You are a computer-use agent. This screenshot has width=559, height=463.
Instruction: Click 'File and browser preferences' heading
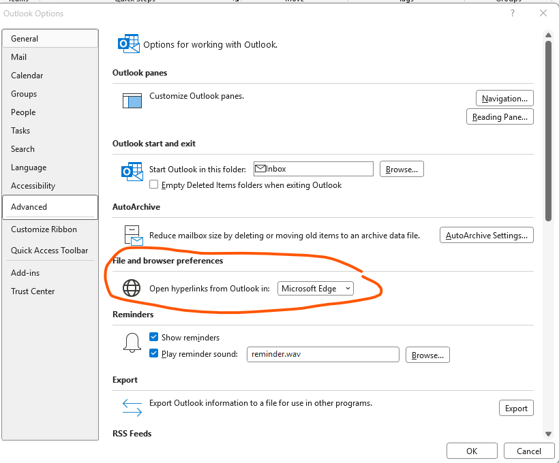pos(168,261)
